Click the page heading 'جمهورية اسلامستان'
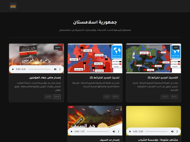 pos(95,22)
